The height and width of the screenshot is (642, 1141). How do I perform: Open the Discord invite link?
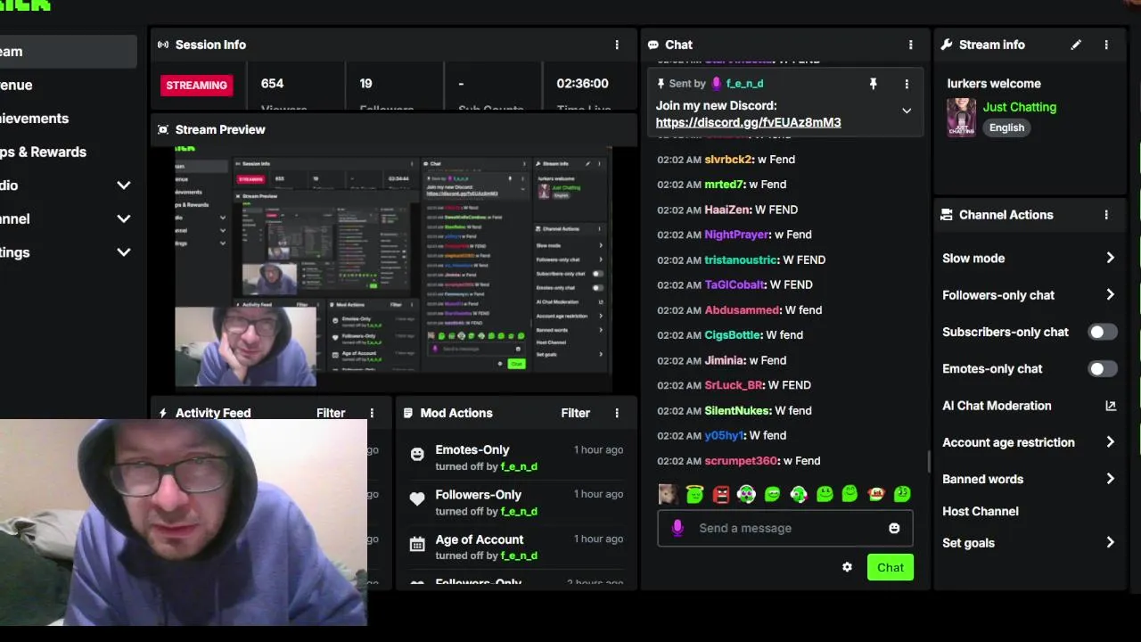pos(748,122)
